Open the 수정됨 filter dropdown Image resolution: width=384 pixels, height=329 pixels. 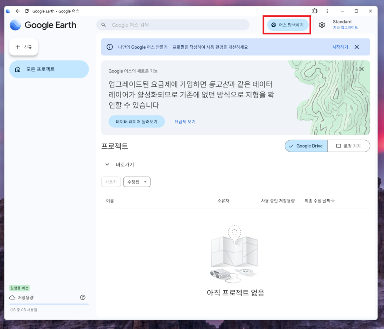pyautogui.click(x=136, y=182)
